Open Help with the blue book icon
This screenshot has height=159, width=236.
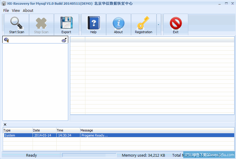pos(94,25)
